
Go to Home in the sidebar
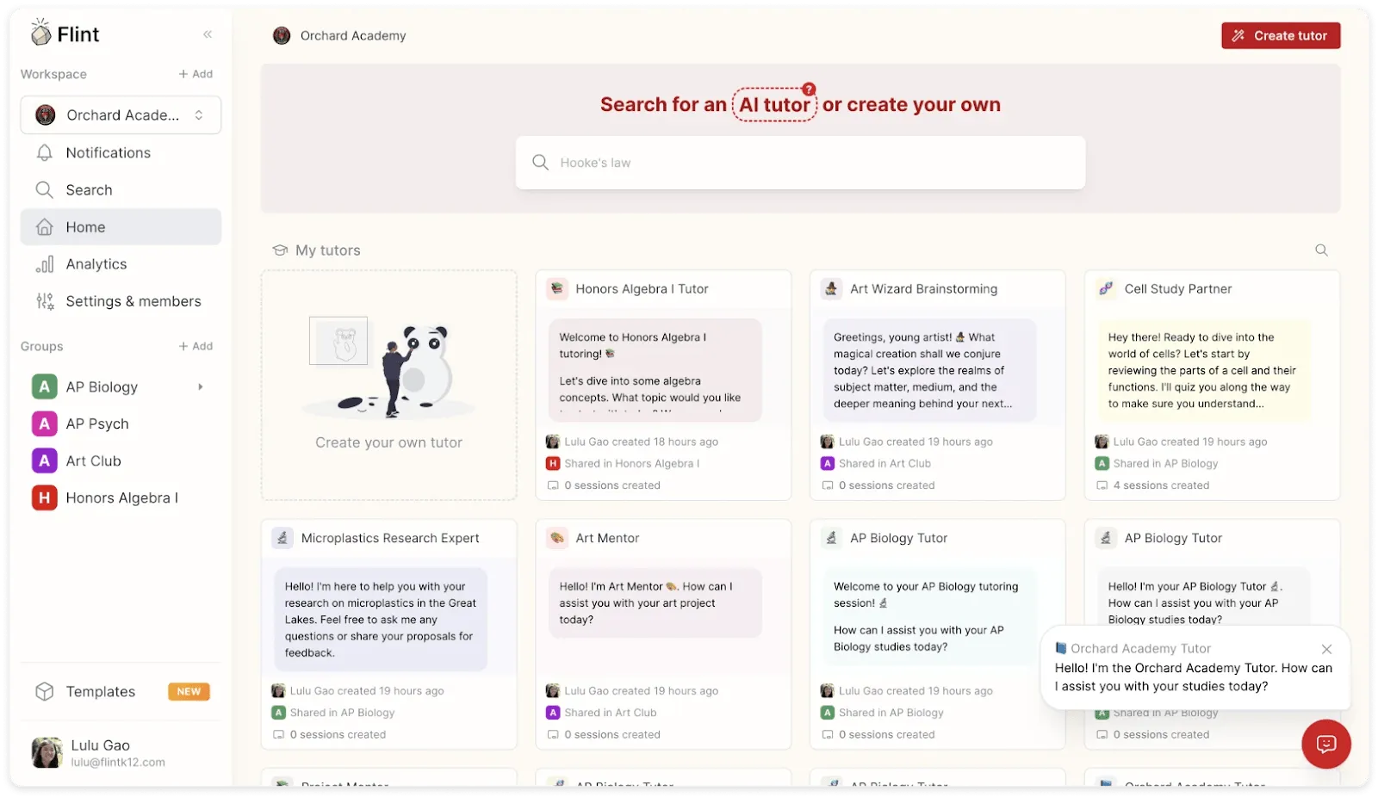pos(121,226)
